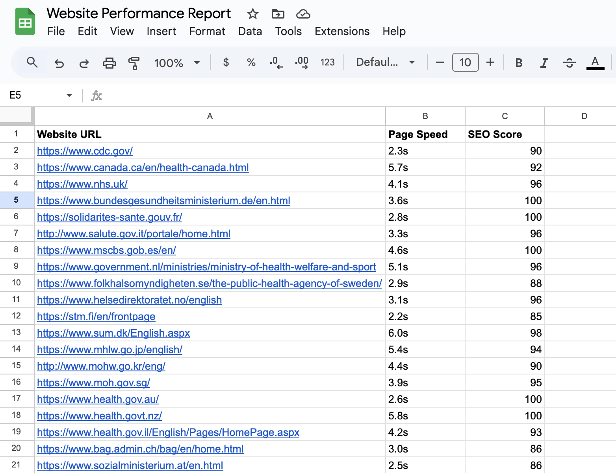Open the Extensions menu
The height and width of the screenshot is (473, 616).
[x=341, y=31]
